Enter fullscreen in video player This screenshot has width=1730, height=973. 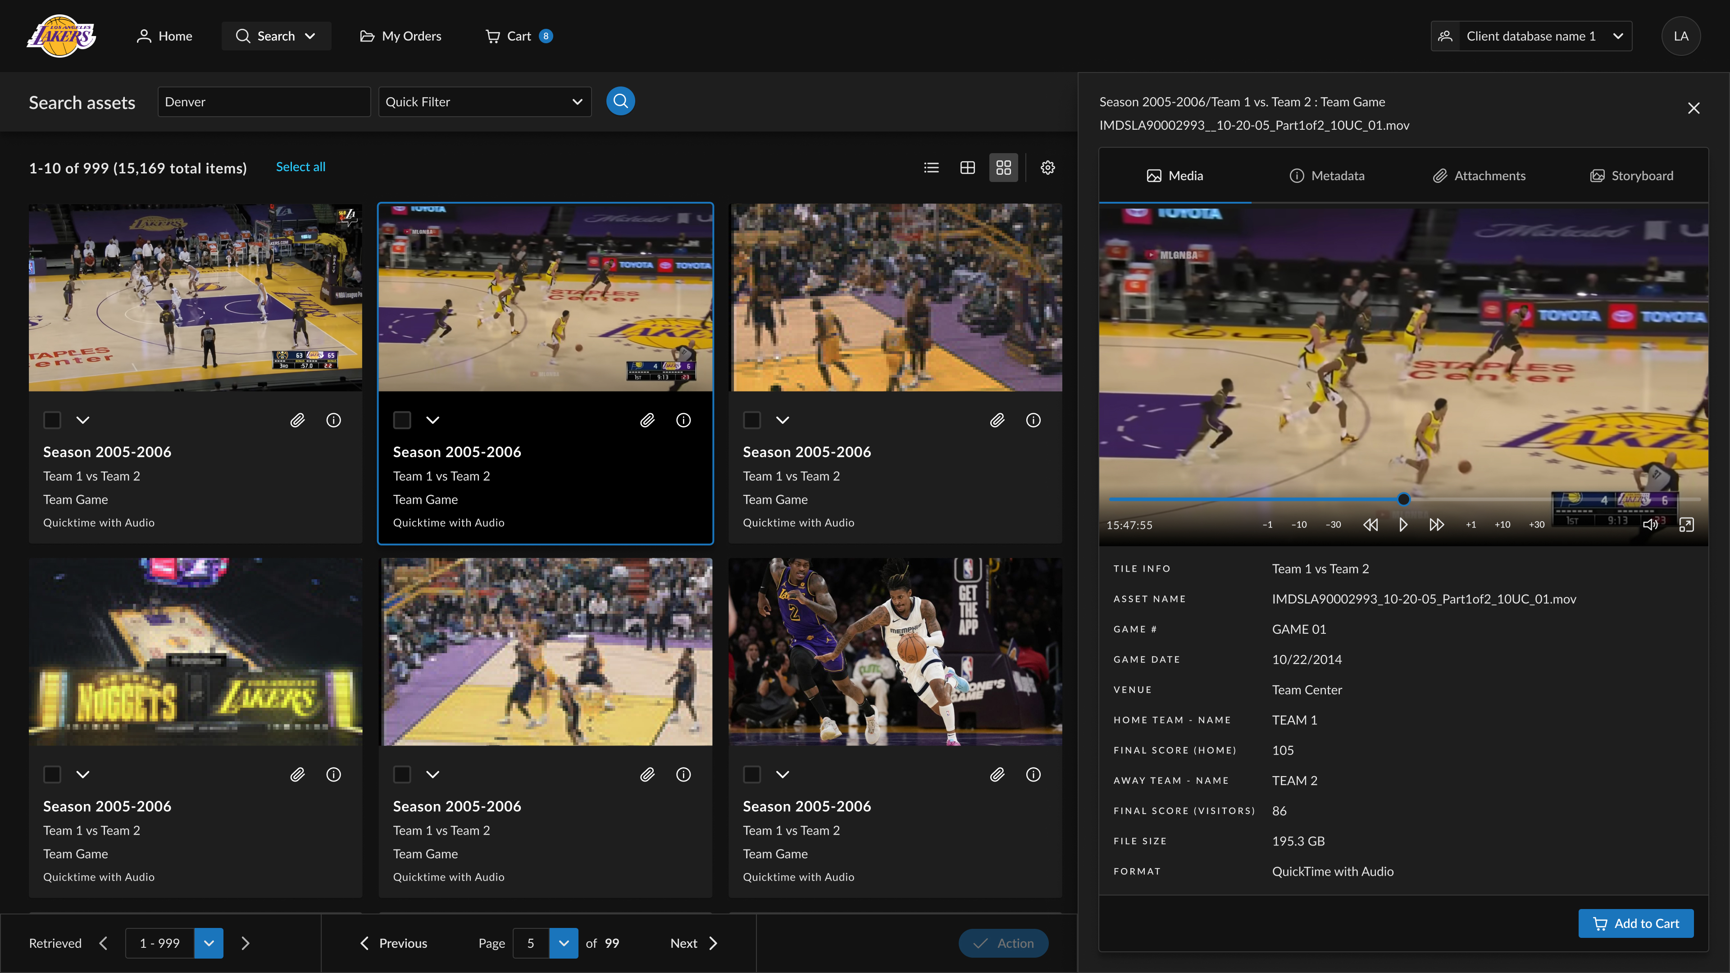(1686, 524)
